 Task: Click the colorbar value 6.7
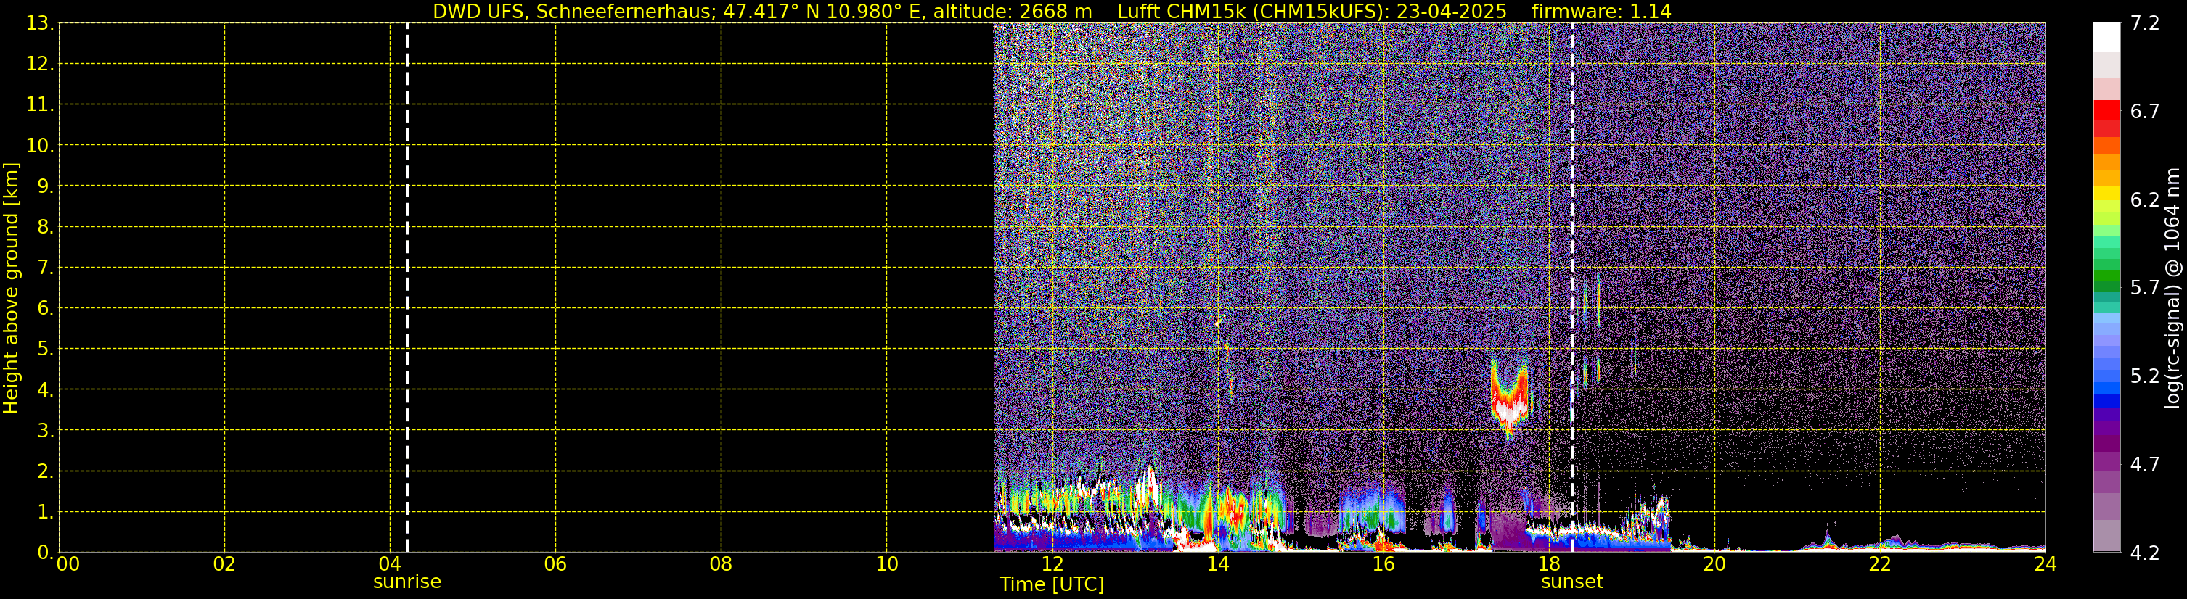2145,111
